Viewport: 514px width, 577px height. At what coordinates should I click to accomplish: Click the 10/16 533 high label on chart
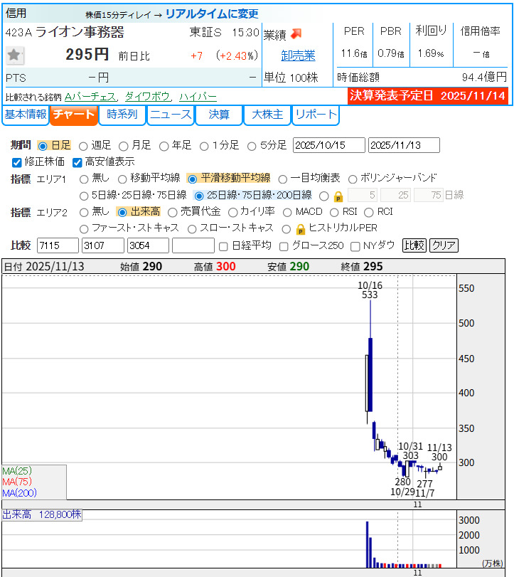tap(370, 290)
